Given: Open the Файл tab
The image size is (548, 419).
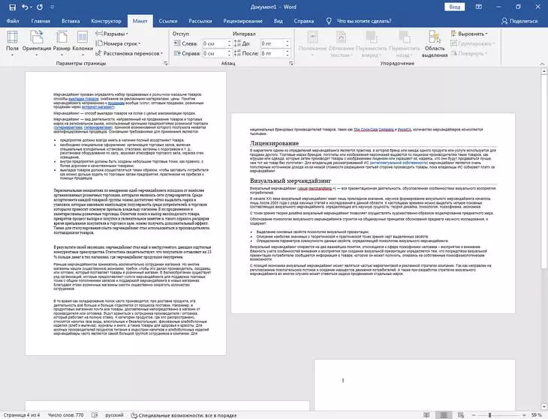Looking at the screenshot, I should tap(13, 21).
